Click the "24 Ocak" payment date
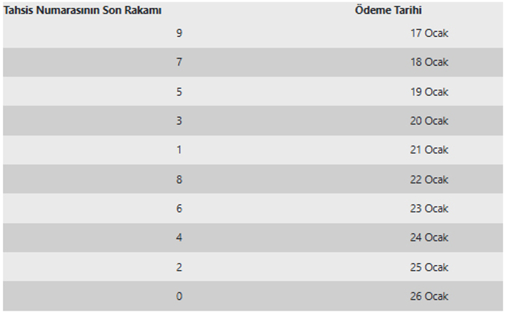 tap(429, 238)
